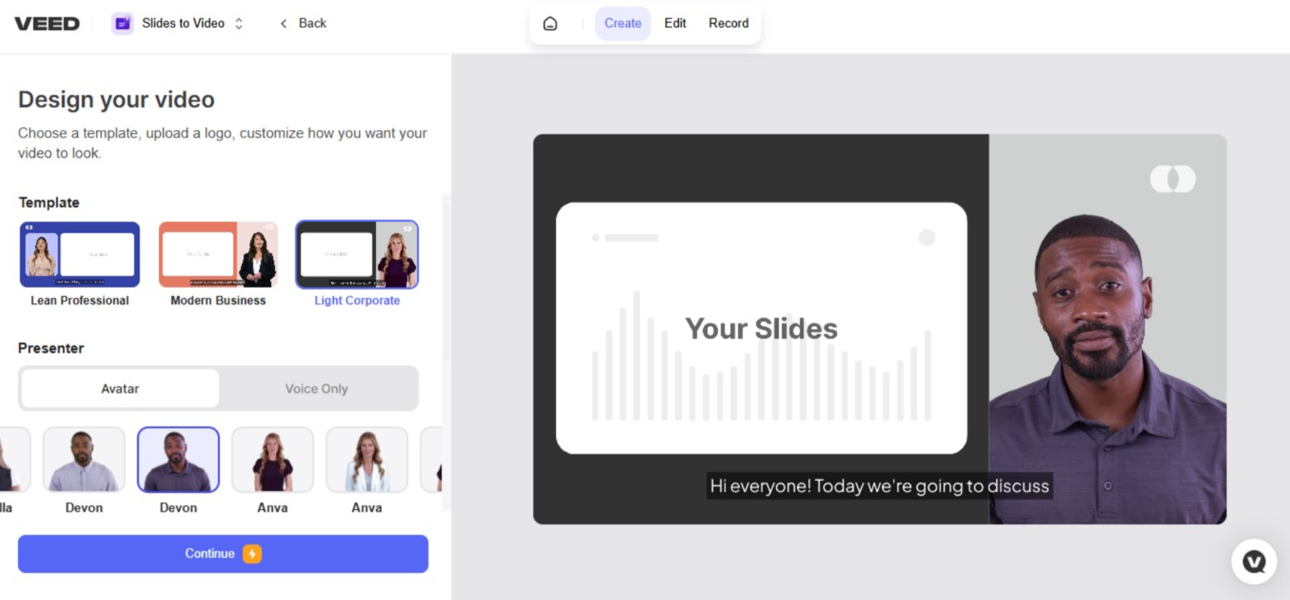Click the logo placeholder in the video preview
This screenshot has width=1290, height=600.
pyautogui.click(x=1173, y=179)
